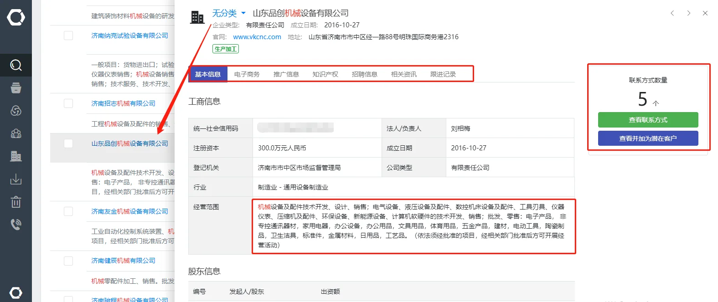Click the 发起人/股东 column header
The width and height of the screenshot is (718, 302).
tap(247, 292)
